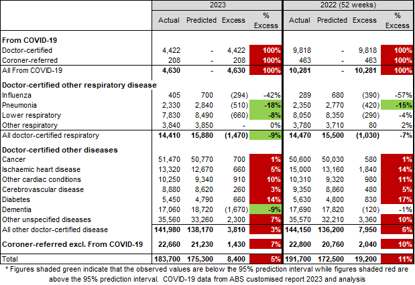Select the Pneumonia row label
Viewport: 415px width, 285px height.
[x=21, y=104]
